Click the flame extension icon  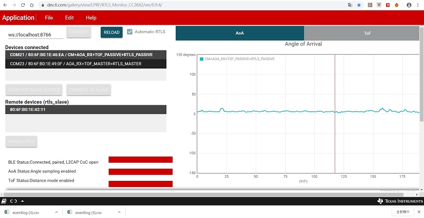tap(397, 5)
